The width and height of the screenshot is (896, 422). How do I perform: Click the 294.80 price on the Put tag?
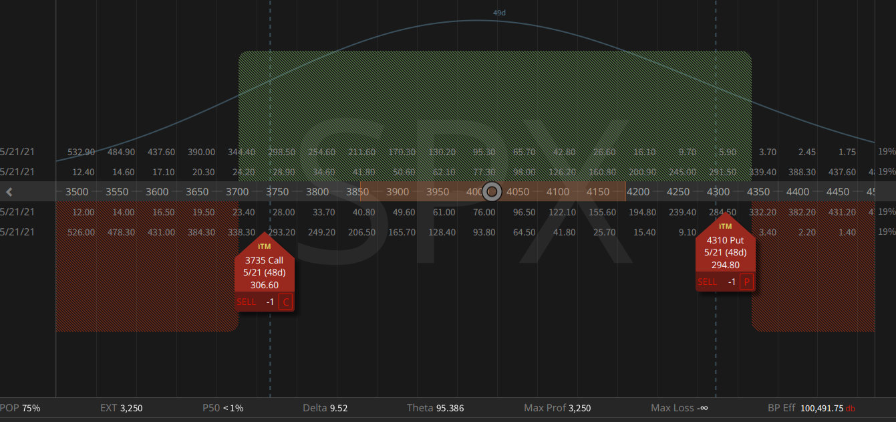point(726,265)
